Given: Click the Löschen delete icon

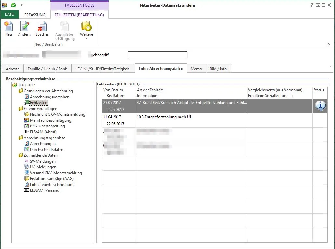Looking at the screenshot, I should click(x=42, y=27).
